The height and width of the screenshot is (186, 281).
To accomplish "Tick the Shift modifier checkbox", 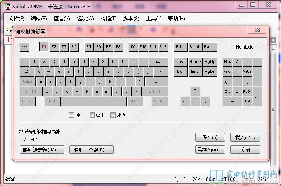I will click(x=113, y=115).
